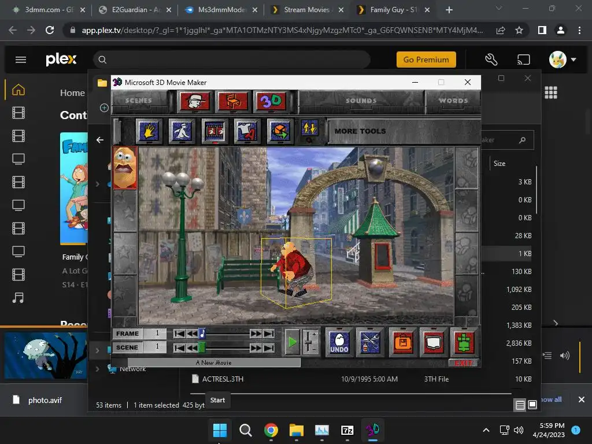Screen dimensions: 592x444
Task: Jump to last frame
Action: (x=269, y=334)
